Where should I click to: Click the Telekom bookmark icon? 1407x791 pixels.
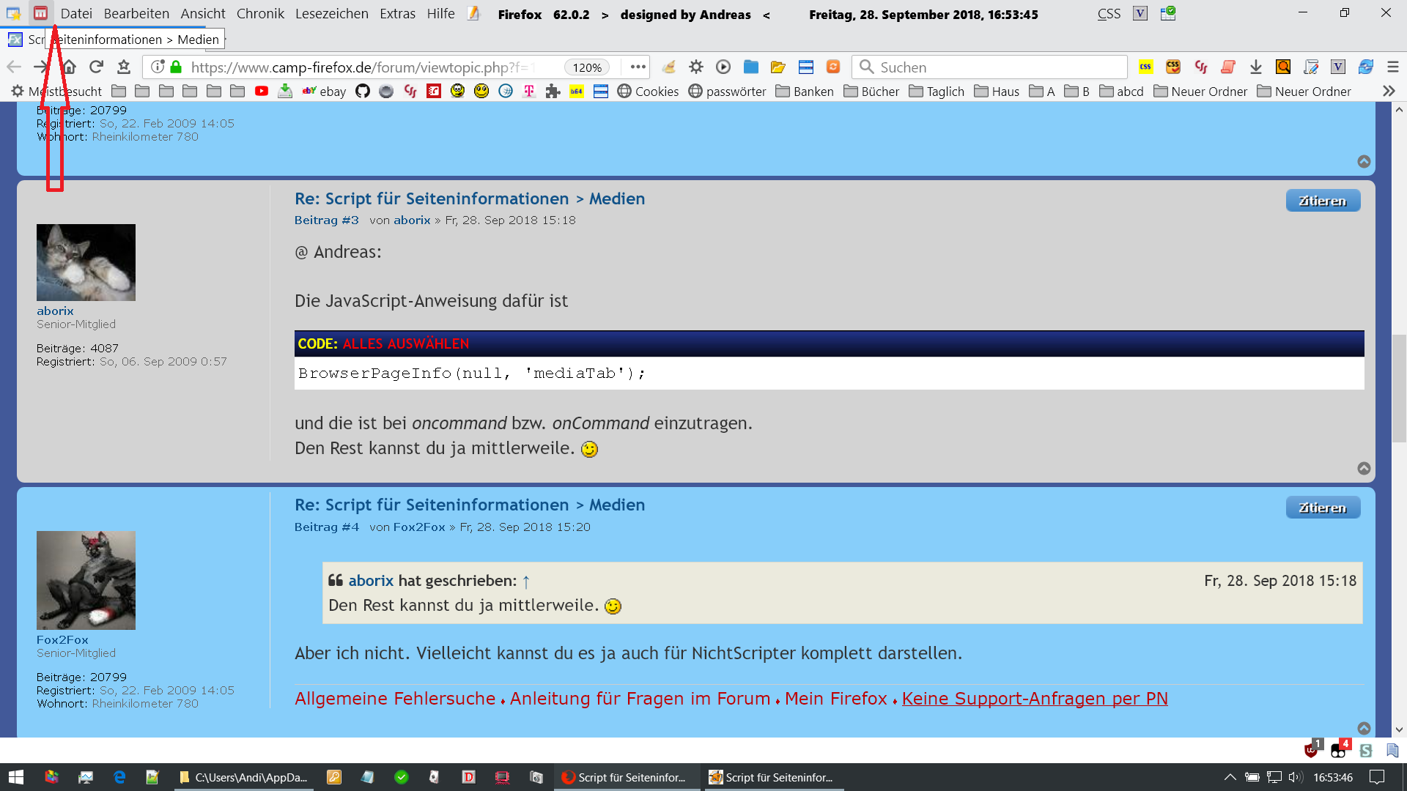pos(529,92)
